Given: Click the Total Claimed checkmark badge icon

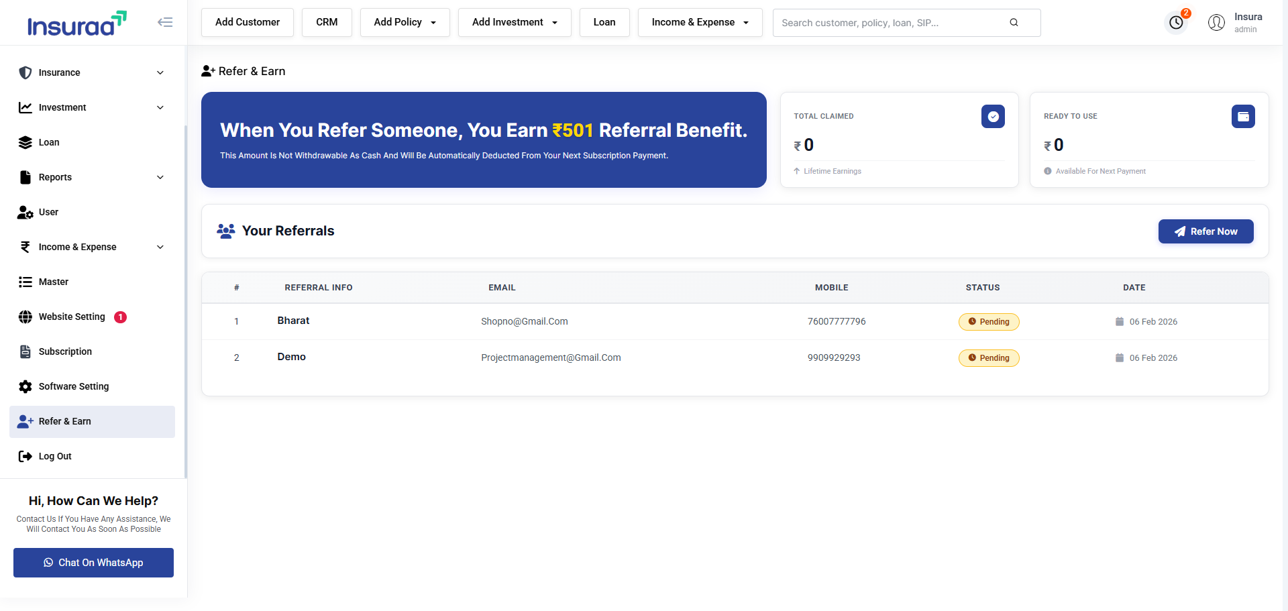Looking at the screenshot, I should point(993,117).
